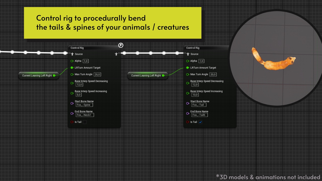Click the output pose pin of left Control Rig
This screenshot has height=181, width=322.
pyautogui.click(x=116, y=54)
